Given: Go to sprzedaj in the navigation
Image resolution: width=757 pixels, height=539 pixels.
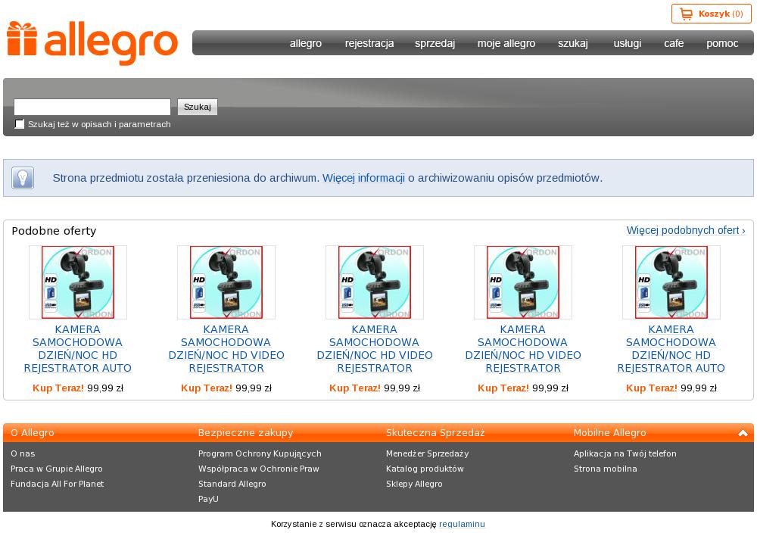Looking at the screenshot, I should coord(435,43).
